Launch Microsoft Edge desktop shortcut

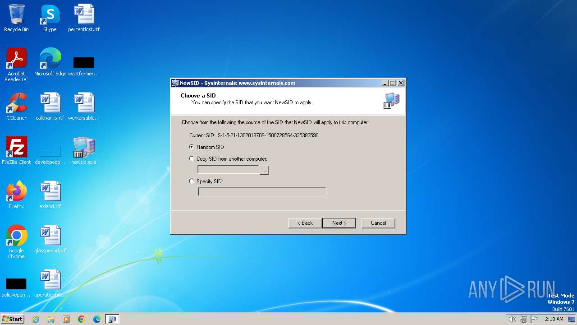pyautogui.click(x=50, y=62)
